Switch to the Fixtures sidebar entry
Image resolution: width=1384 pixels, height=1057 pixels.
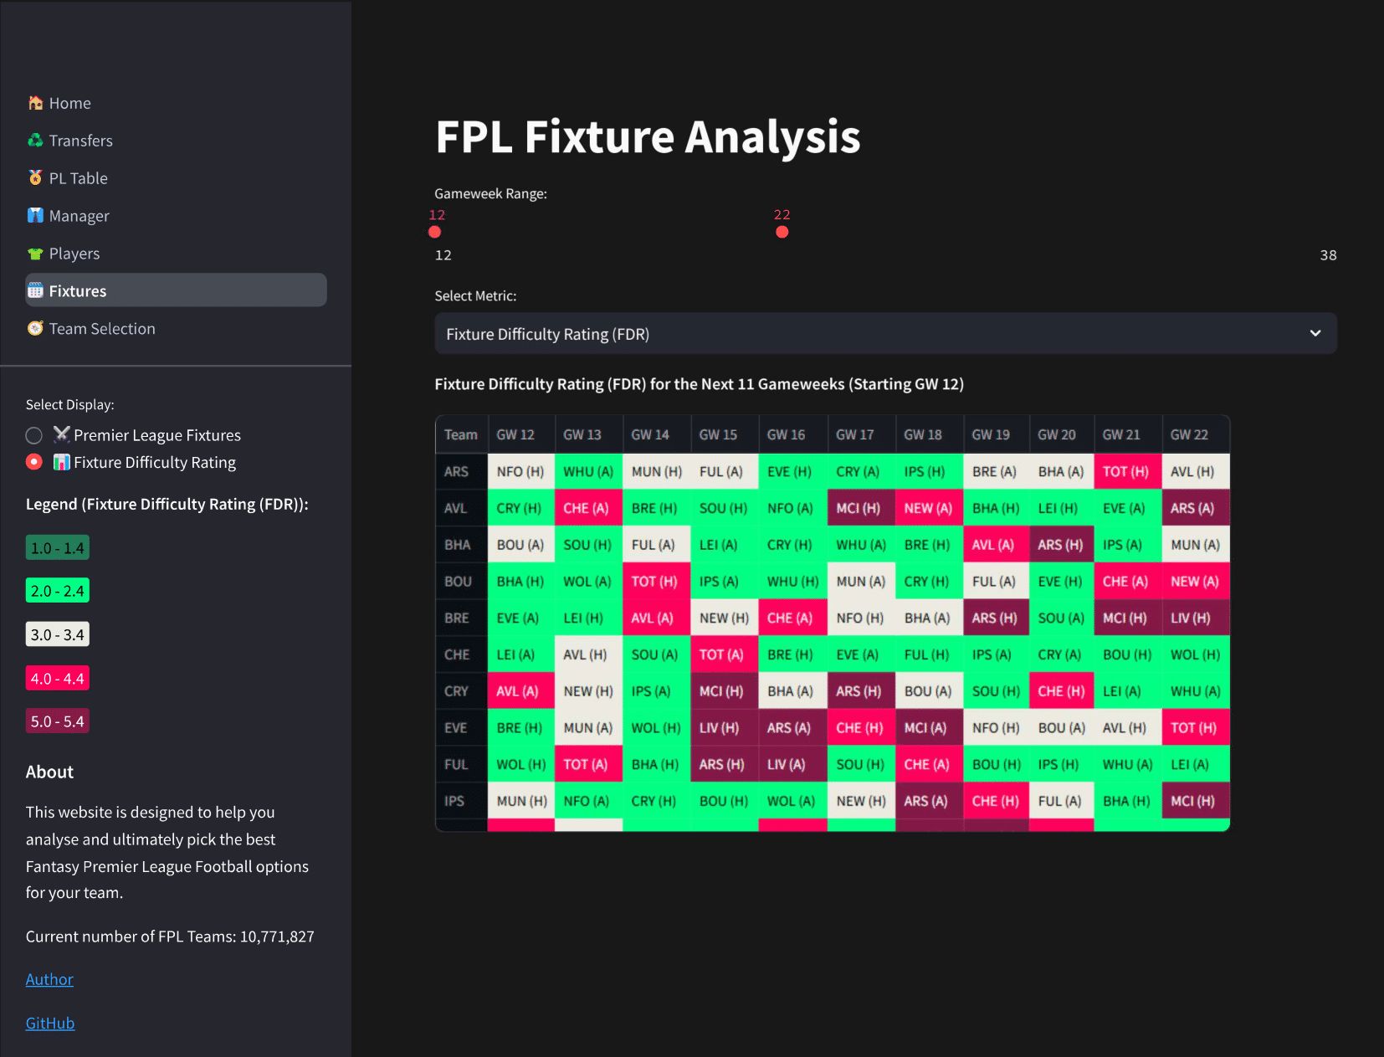pyautogui.click(x=78, y=290)
